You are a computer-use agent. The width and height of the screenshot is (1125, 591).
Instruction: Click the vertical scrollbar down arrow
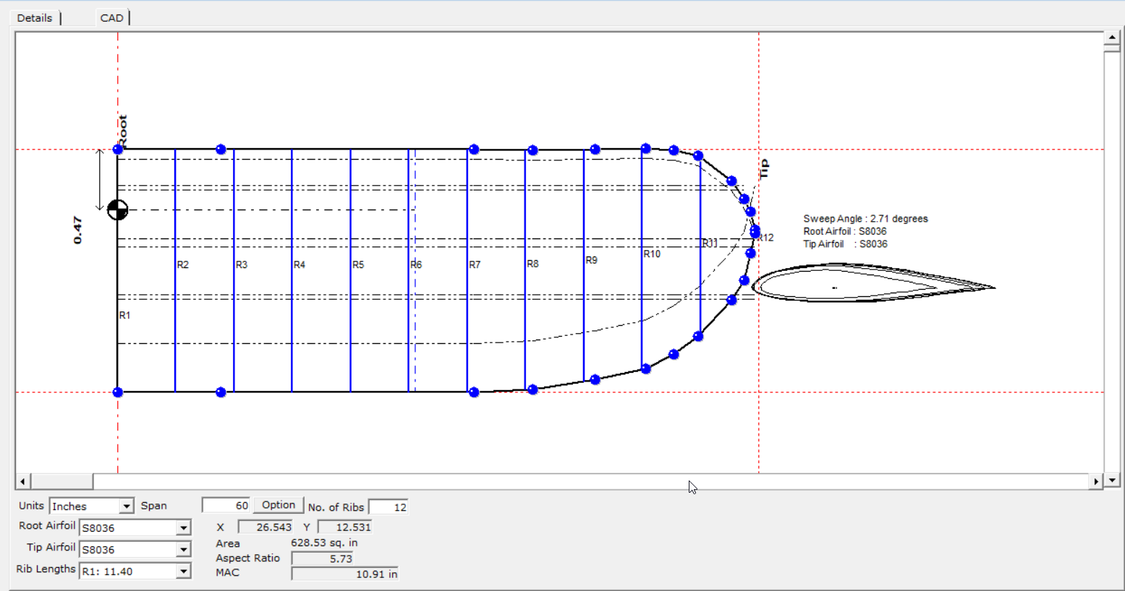(x=1112, y=480)
